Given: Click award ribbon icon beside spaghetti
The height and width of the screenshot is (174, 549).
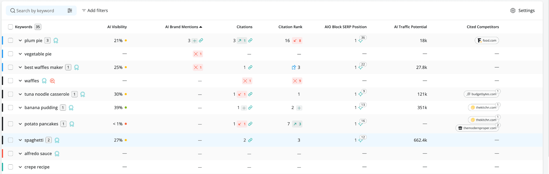Looking at the screenshot, I should point(57,140).
